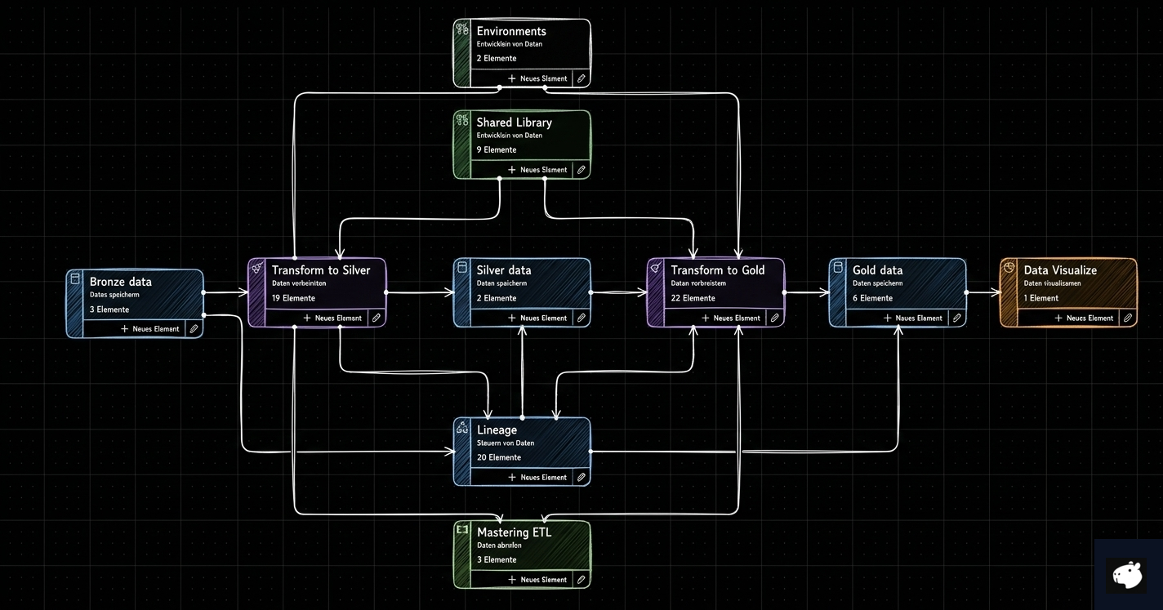This screenshot has width=1163, height=610.
Task: Open edit pencil on Data Visualize card
Action: 1127,318
